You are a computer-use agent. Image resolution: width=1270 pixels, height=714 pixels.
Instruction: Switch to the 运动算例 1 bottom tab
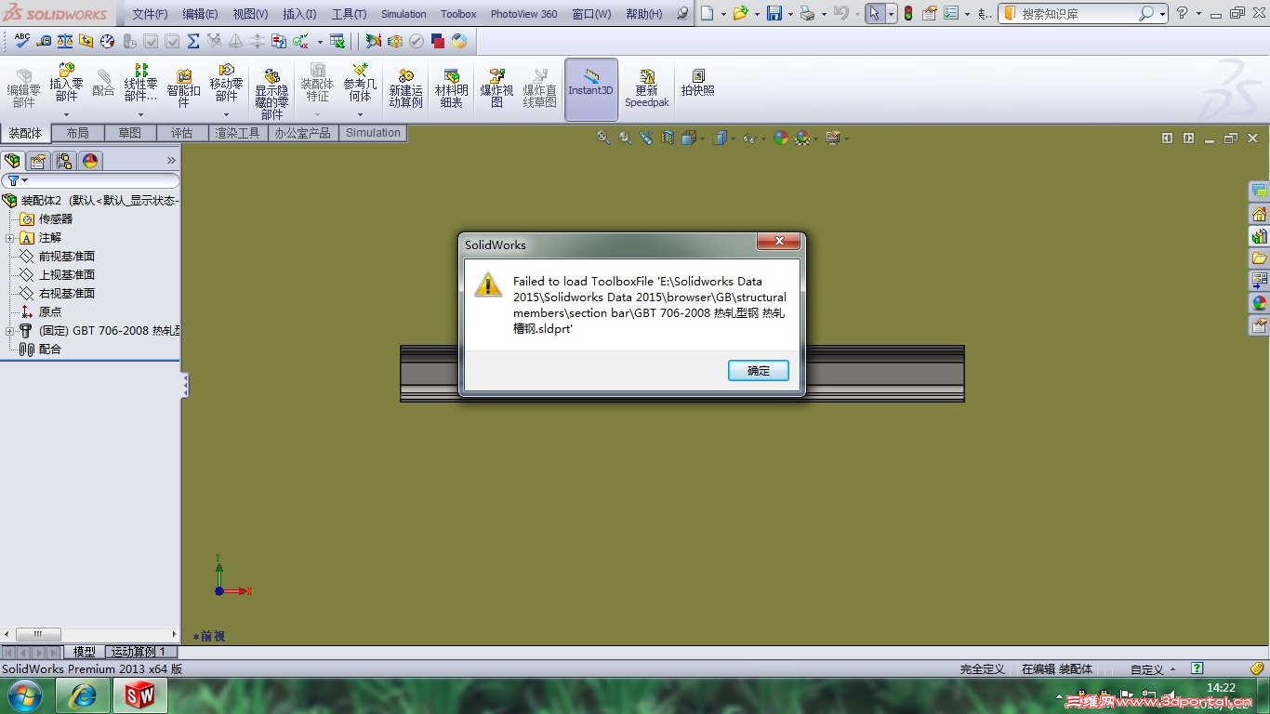[138, 652]
